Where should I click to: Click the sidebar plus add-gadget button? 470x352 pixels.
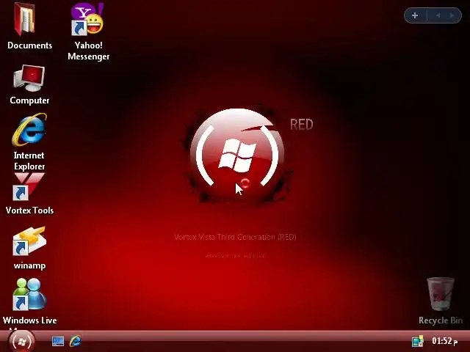[x=415, y=15]
